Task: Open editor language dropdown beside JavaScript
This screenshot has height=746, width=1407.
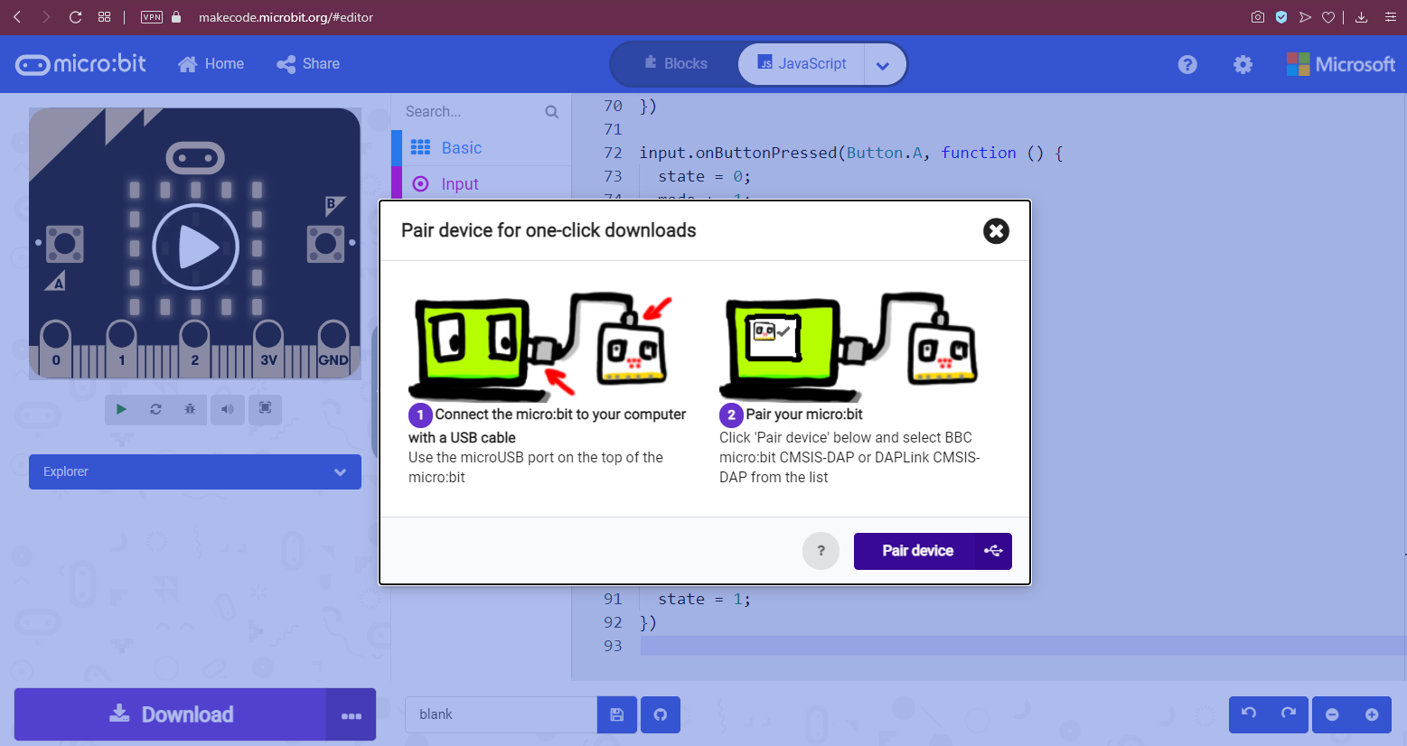Action: 883,65
